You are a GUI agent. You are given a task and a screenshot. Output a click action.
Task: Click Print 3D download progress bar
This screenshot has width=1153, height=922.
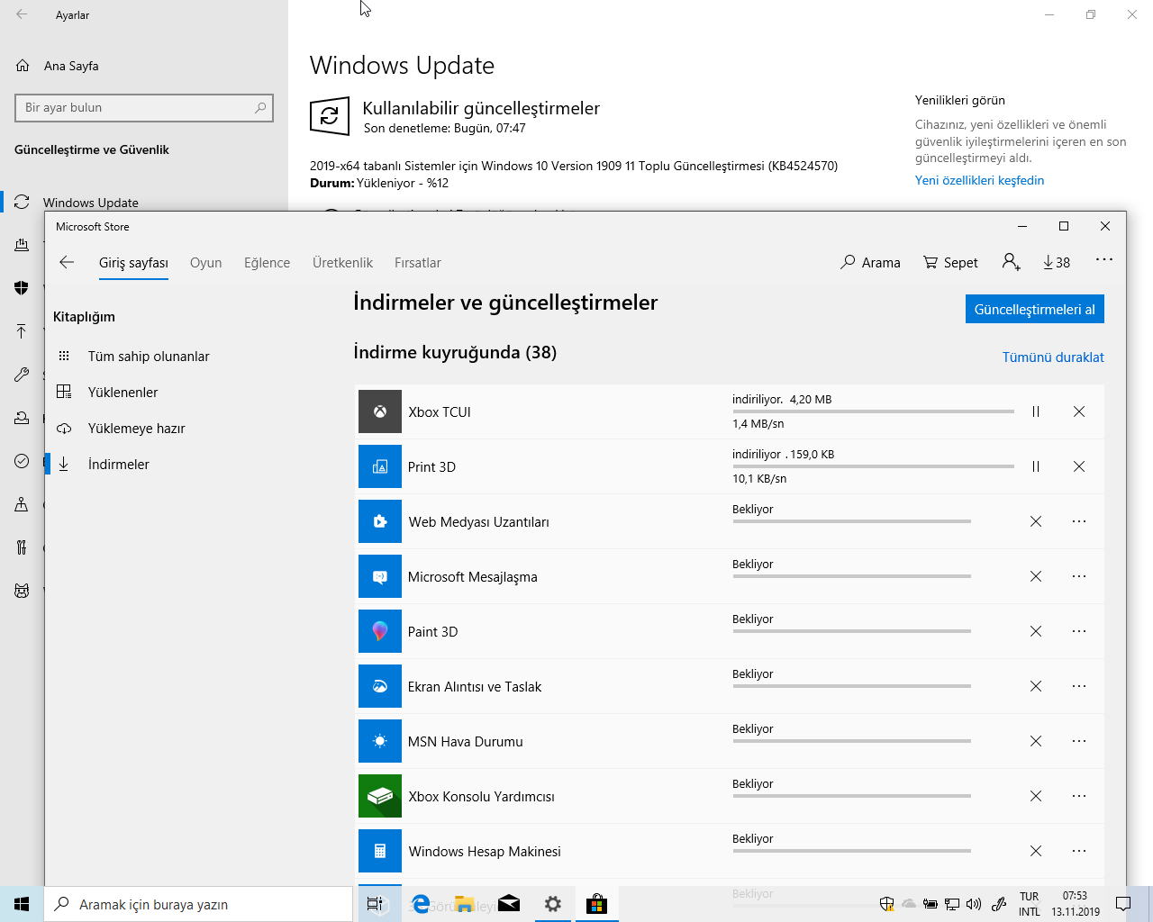[873, 466]
